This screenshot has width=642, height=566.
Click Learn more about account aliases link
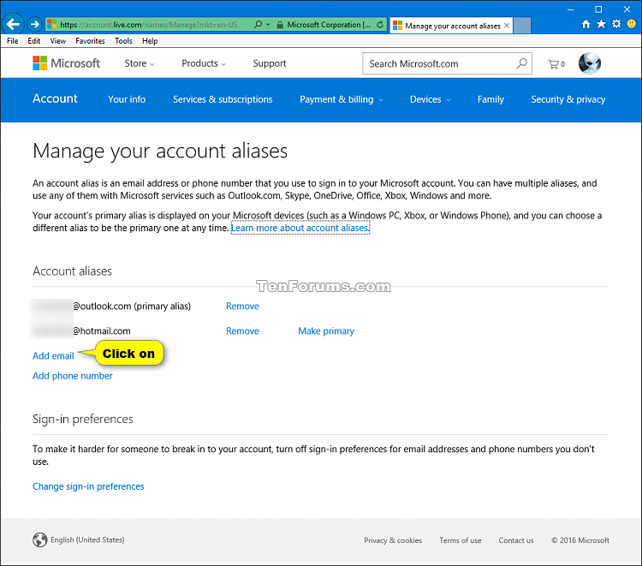point(300,228)
